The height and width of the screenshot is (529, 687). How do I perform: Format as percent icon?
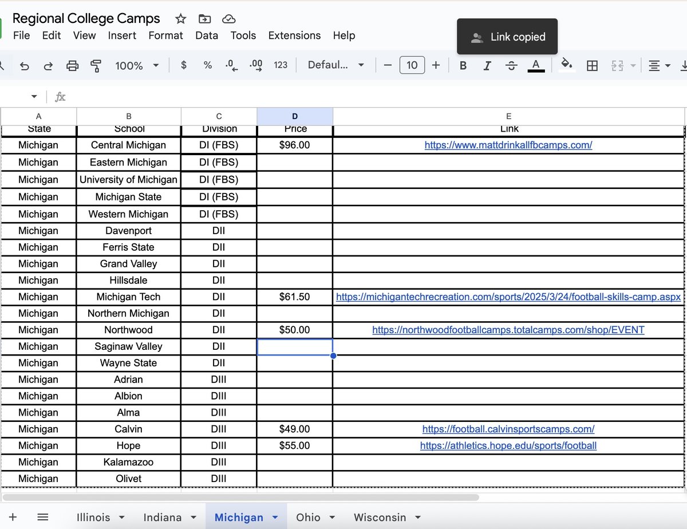(208, 65)
